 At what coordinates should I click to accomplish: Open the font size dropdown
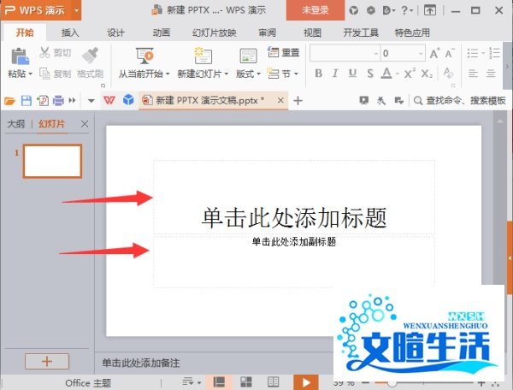click(421, 53)
